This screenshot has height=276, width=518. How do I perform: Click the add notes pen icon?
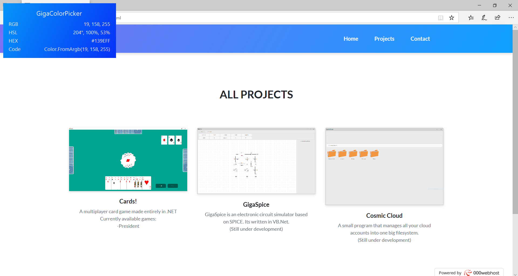click(x=484, y=18)
